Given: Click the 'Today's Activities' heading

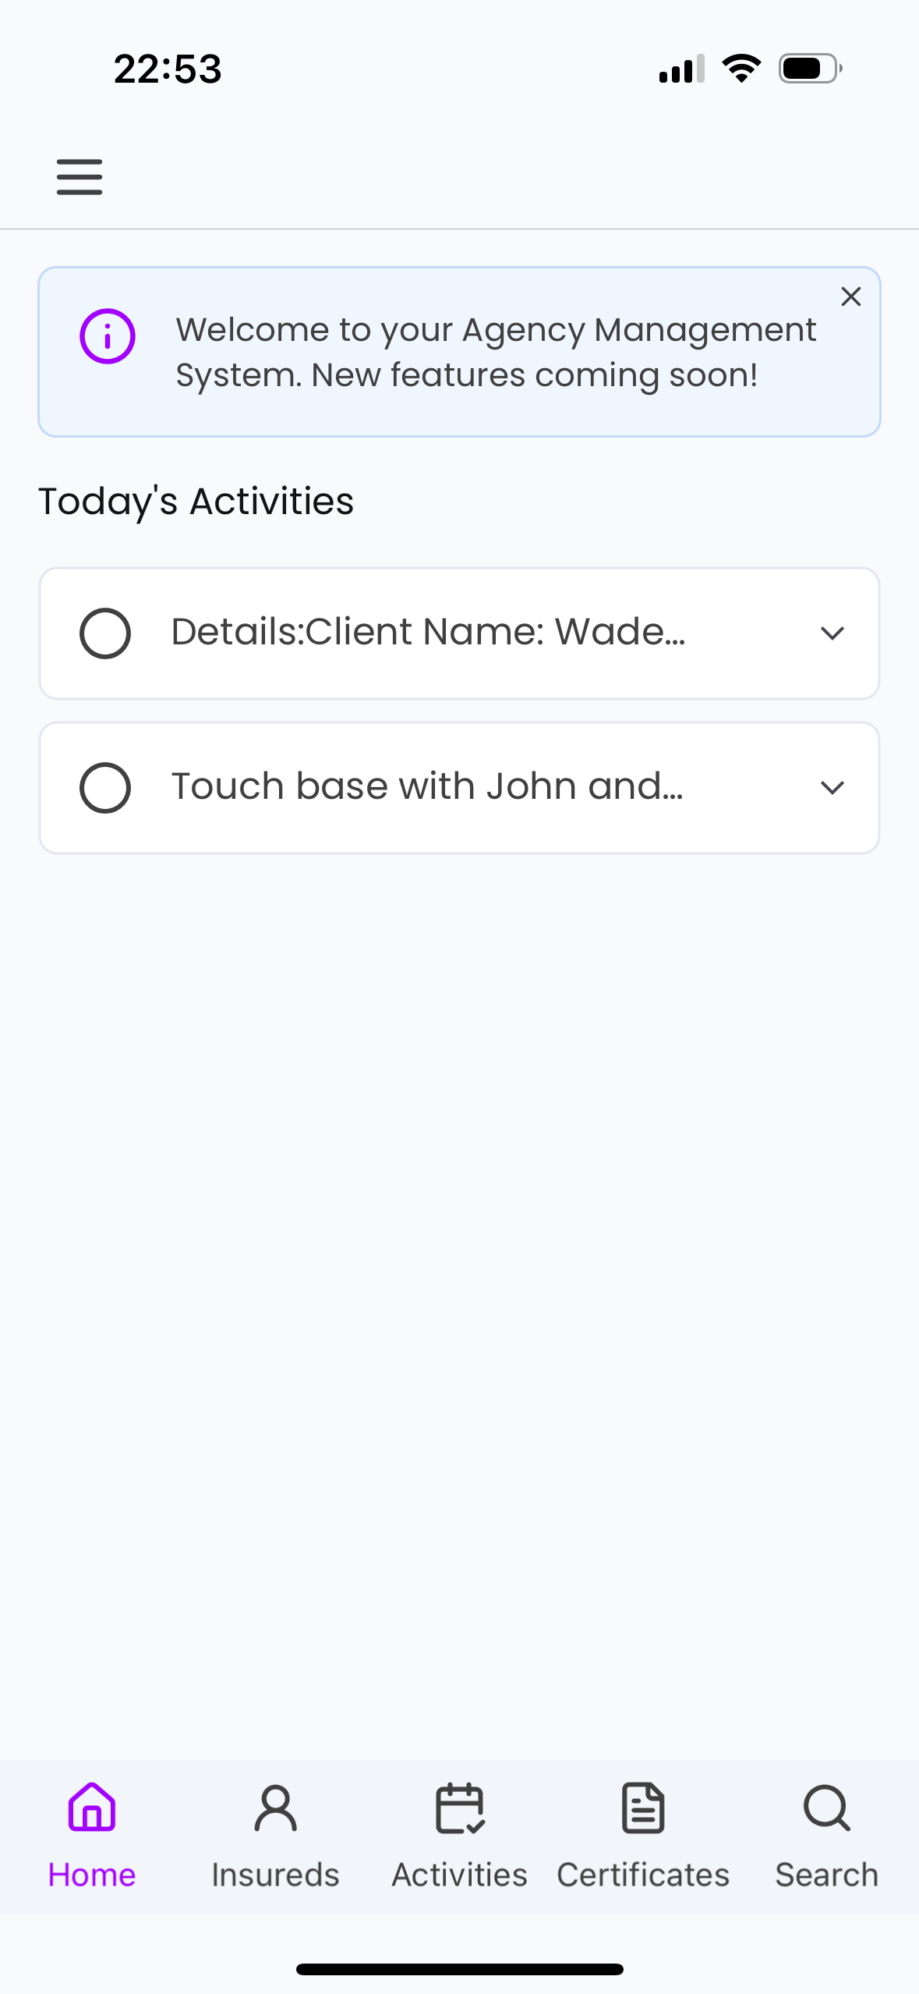Looking at the screenshot, I should point(196,502).
